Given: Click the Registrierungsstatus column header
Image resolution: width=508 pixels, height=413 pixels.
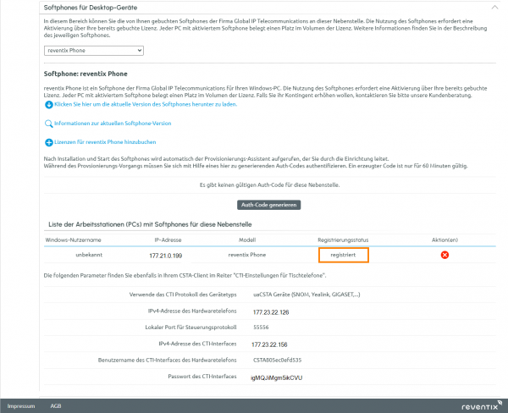Looking at the screenshot, I should point(343,240).
